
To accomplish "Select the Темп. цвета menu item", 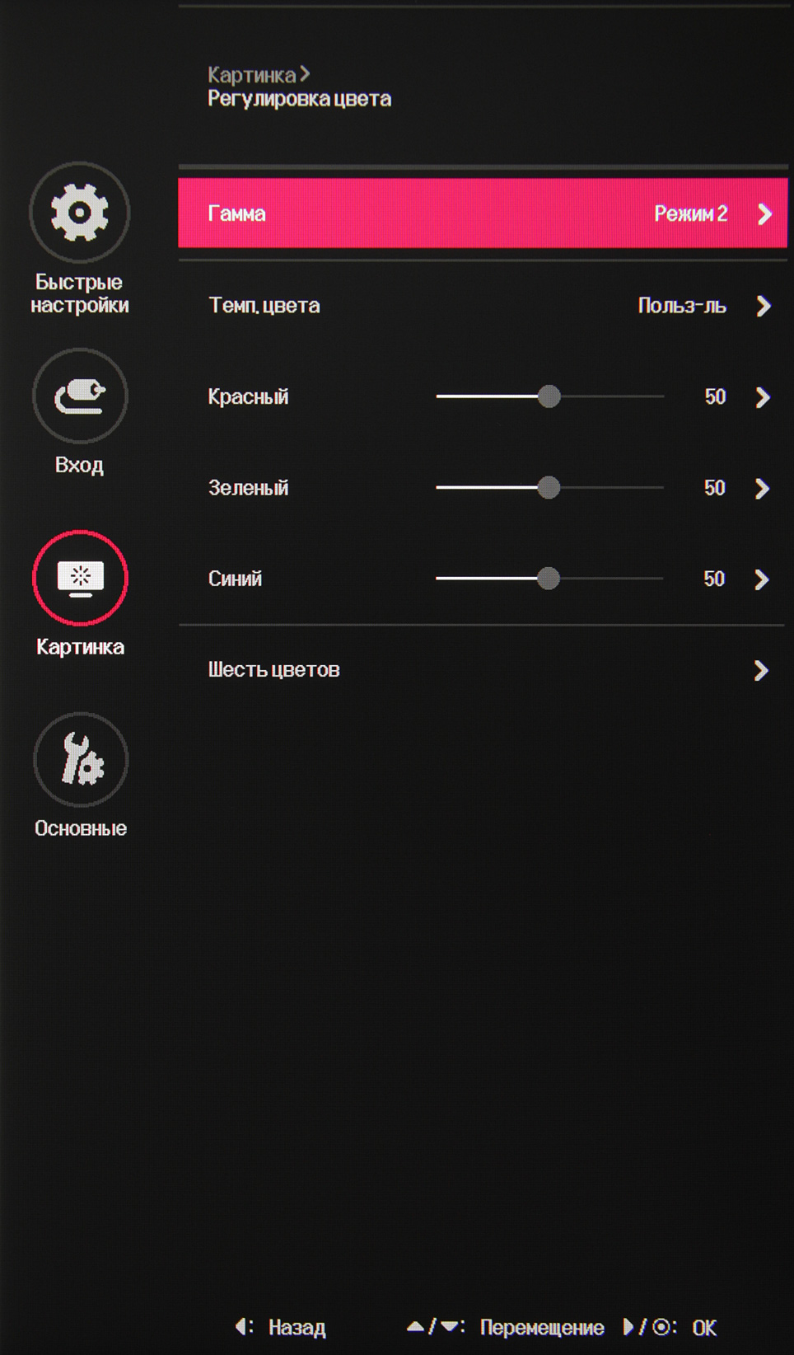I will (x=264, y=306).
